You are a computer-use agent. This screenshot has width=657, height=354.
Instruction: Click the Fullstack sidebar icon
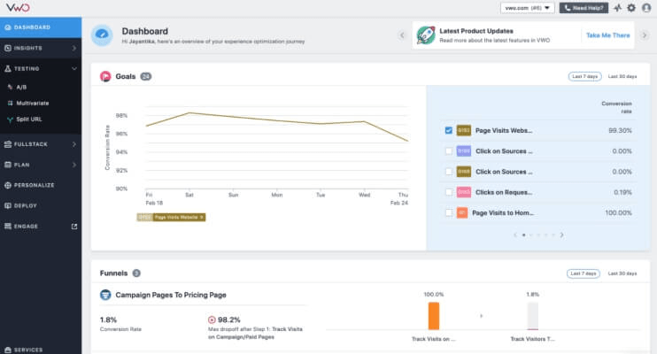8,144
